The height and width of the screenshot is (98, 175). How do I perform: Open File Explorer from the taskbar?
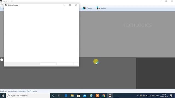[72, 96]
